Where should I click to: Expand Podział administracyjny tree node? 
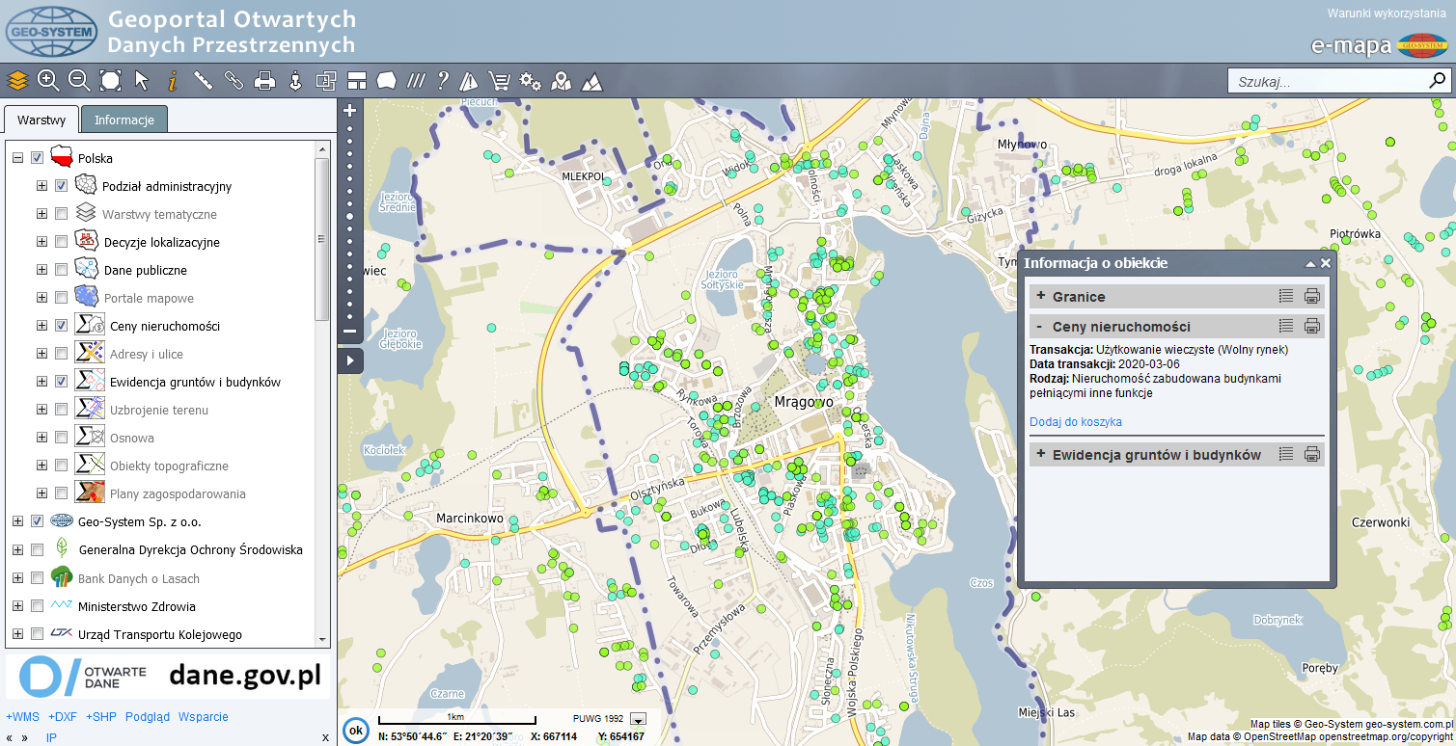coord(41,186)
